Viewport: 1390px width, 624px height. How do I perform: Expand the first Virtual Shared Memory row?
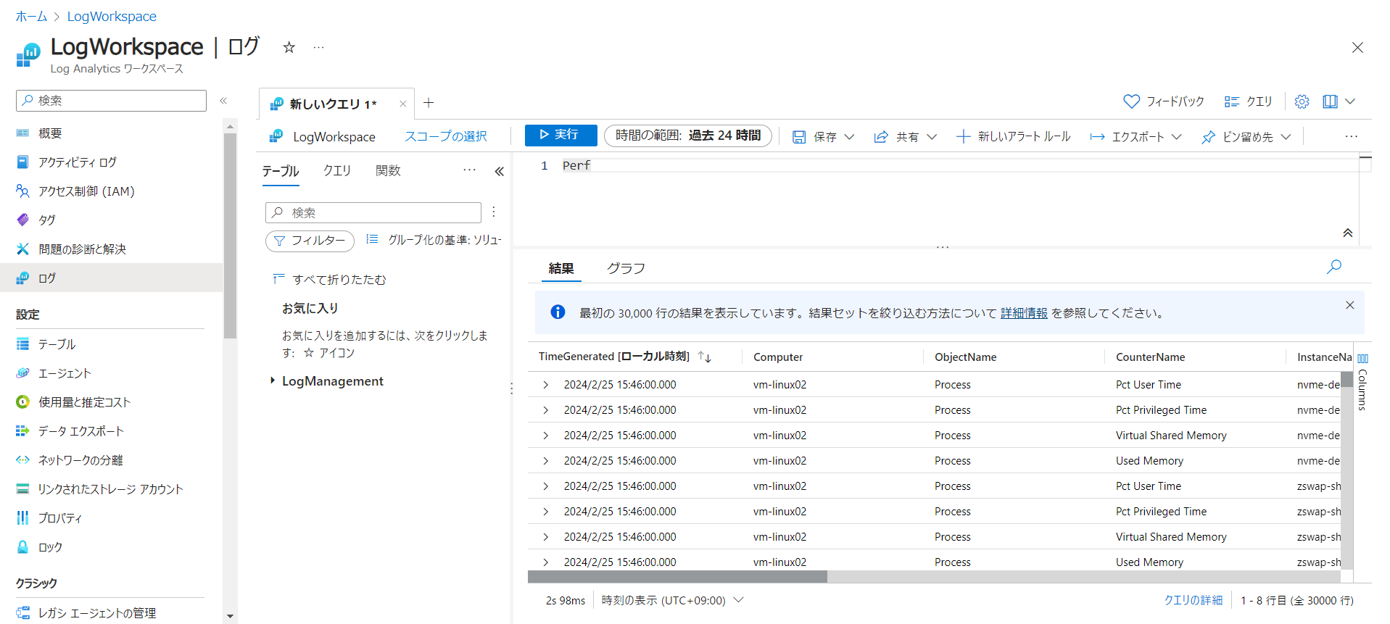pyautogui.click(x=546, y=436)
